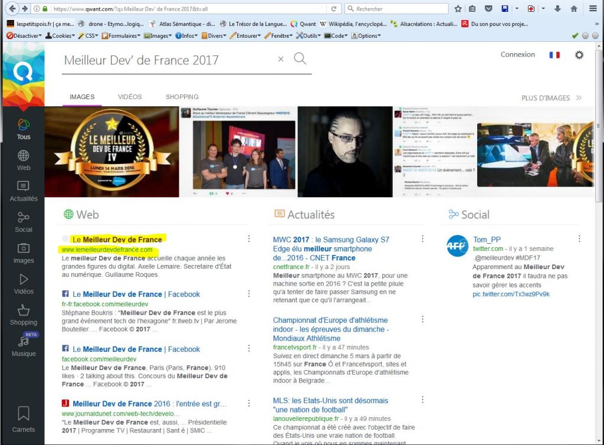Viewport: 604px width, 445px height.
Task: Switch to the VIDÉOS tab
Action: pos(130,97)
